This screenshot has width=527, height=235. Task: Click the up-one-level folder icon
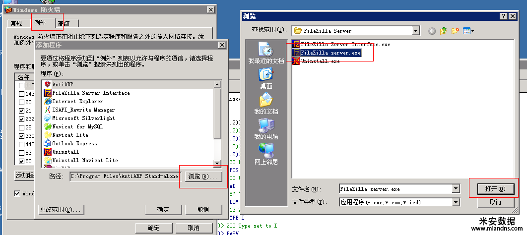[x=443, y=31]
